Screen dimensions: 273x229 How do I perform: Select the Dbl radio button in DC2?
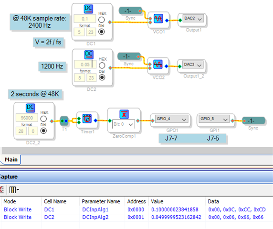pos(102,77)
